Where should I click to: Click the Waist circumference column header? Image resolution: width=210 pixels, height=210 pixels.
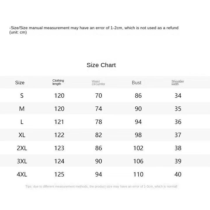pos(99,83)
